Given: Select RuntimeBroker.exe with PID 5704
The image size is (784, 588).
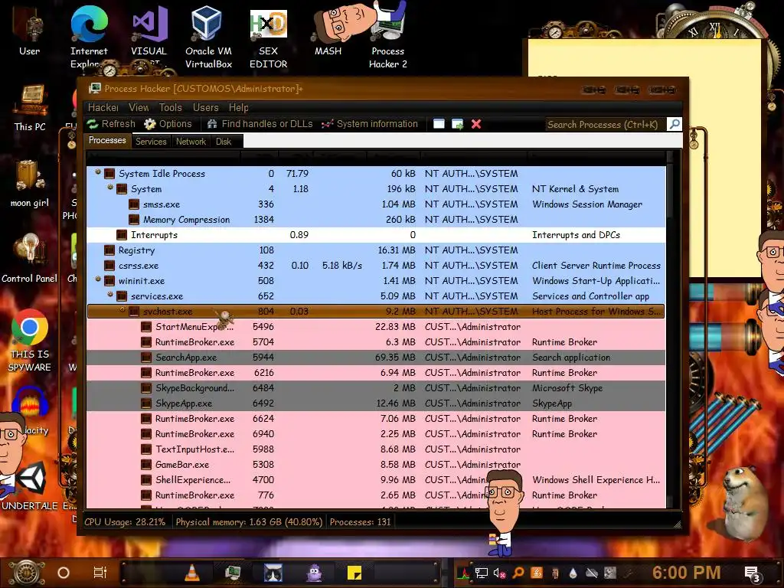Looking at the screenshot, I should 376,342.
